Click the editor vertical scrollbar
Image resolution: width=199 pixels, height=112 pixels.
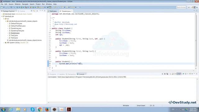pyautogui.click(x=196, y=41)
